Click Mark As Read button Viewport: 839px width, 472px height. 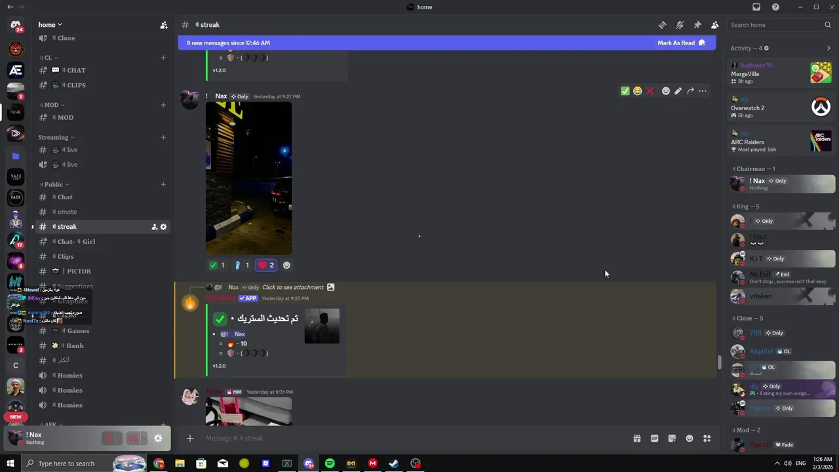click(681, 43)
